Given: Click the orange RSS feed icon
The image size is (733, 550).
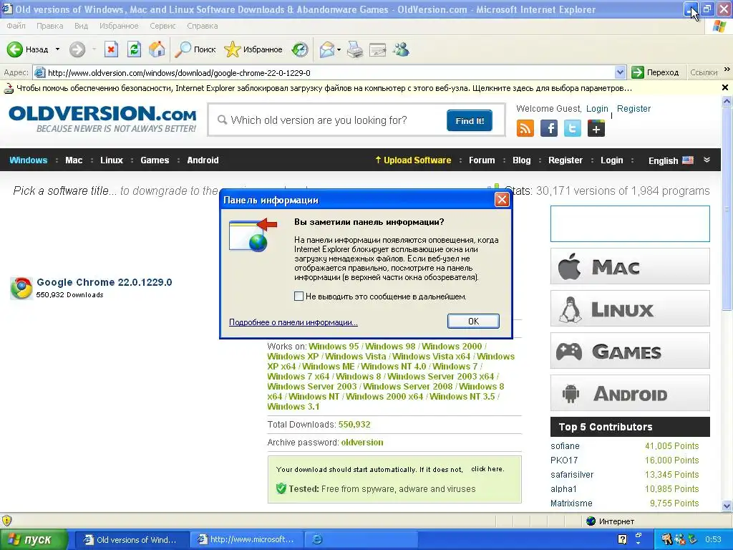Looking at the screenshot, I should tap(525, 128).
